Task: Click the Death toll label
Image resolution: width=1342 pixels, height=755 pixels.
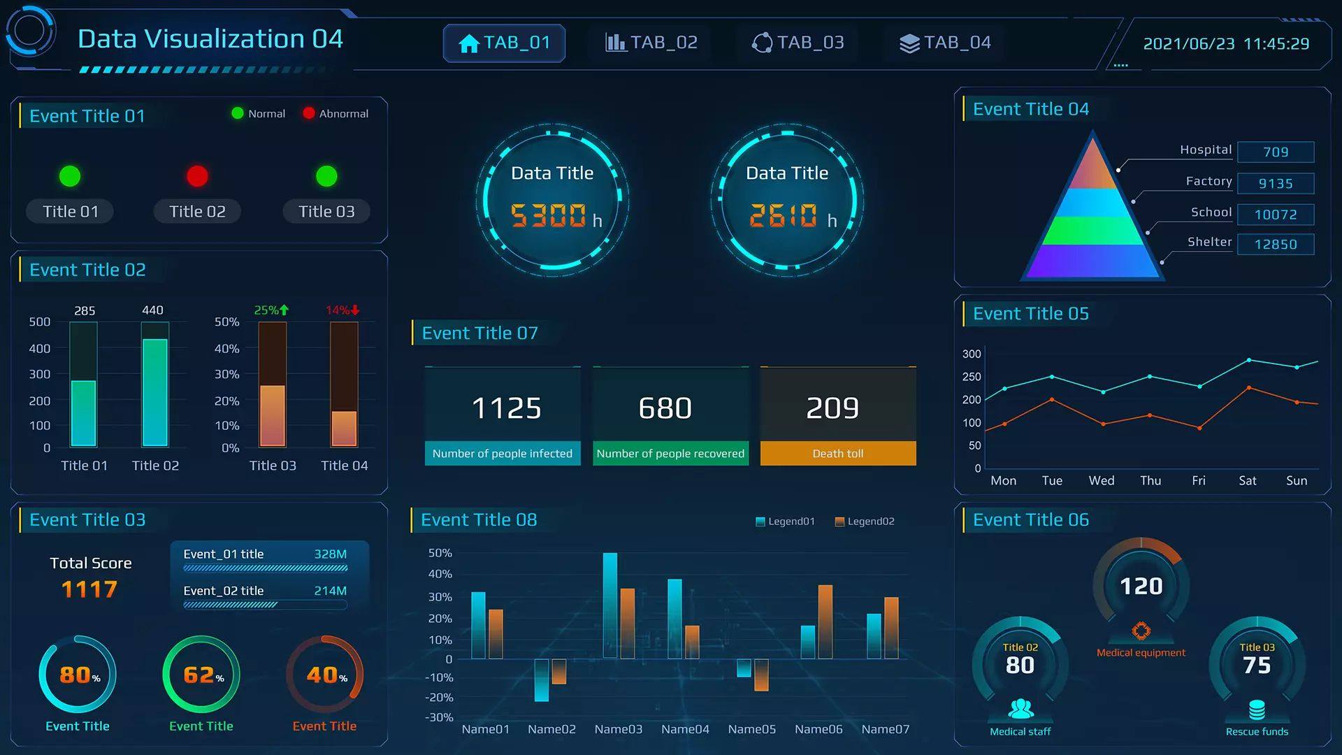Action: pos(837,453)
